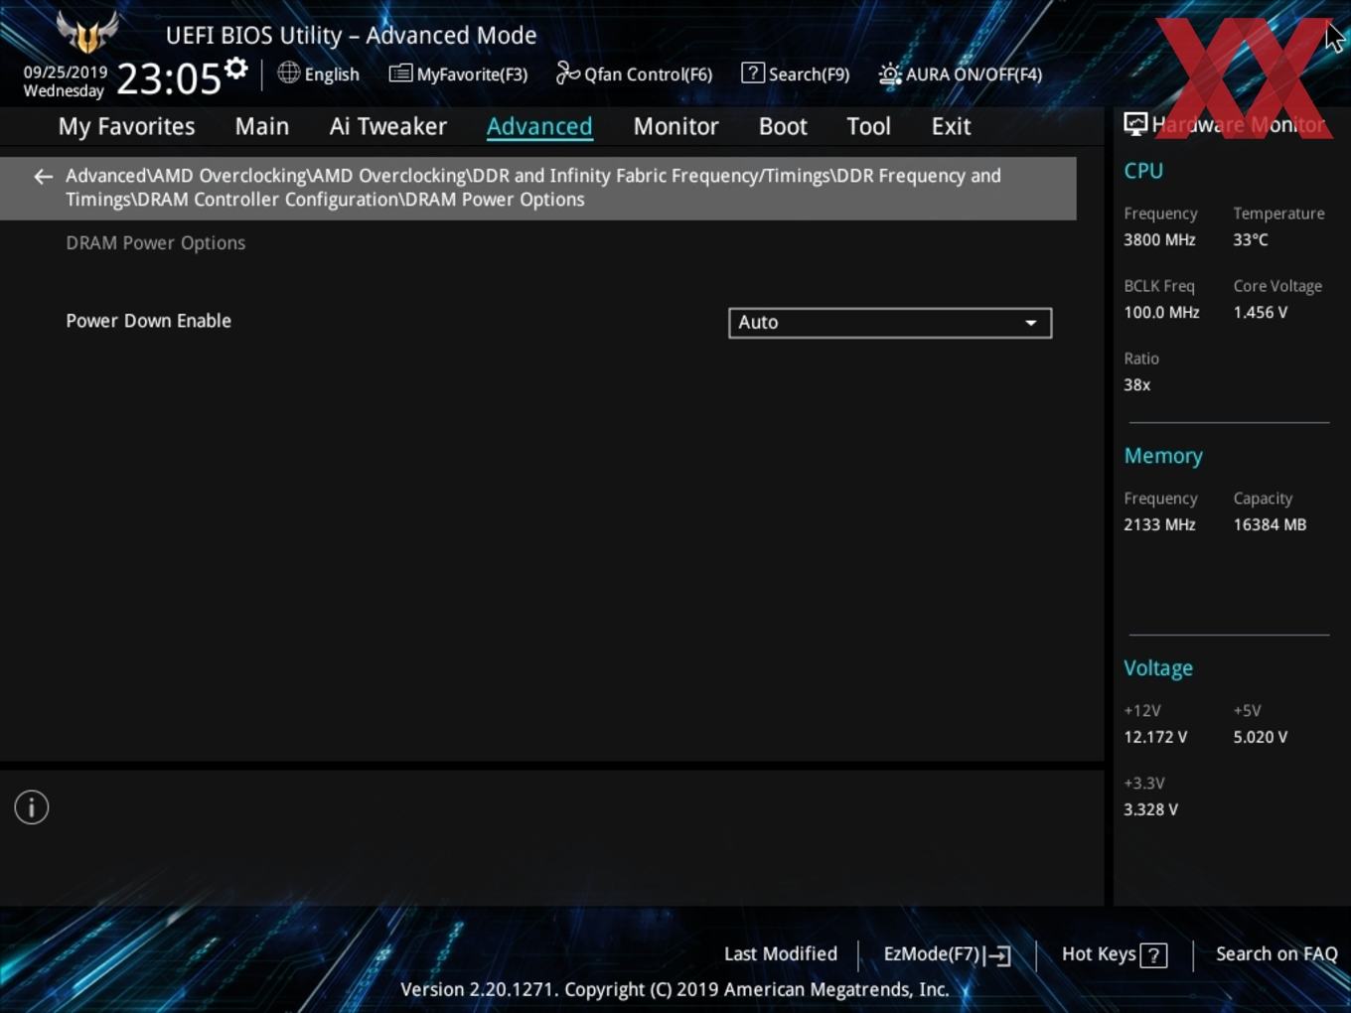Click memory capacity value 16384 MB

pos(1270,524)
